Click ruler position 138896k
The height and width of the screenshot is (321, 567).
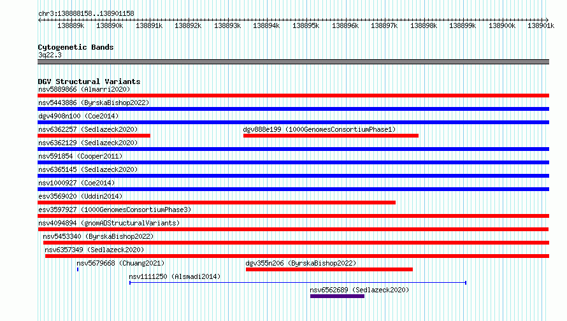(x=345, y=26)
